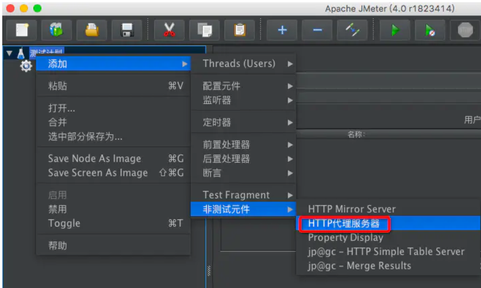The image size is (481, 288).
Task: Collapse the test plan tree node
Action: 9,53
